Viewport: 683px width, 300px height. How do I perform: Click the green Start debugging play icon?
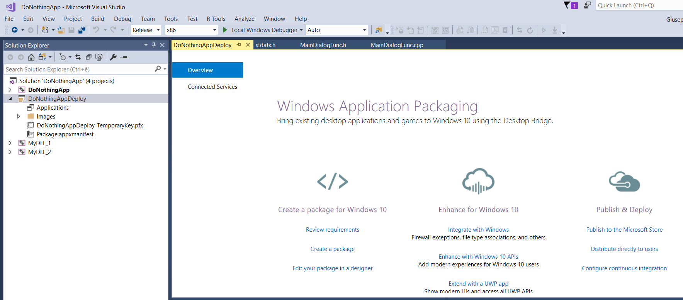point(225,30)
